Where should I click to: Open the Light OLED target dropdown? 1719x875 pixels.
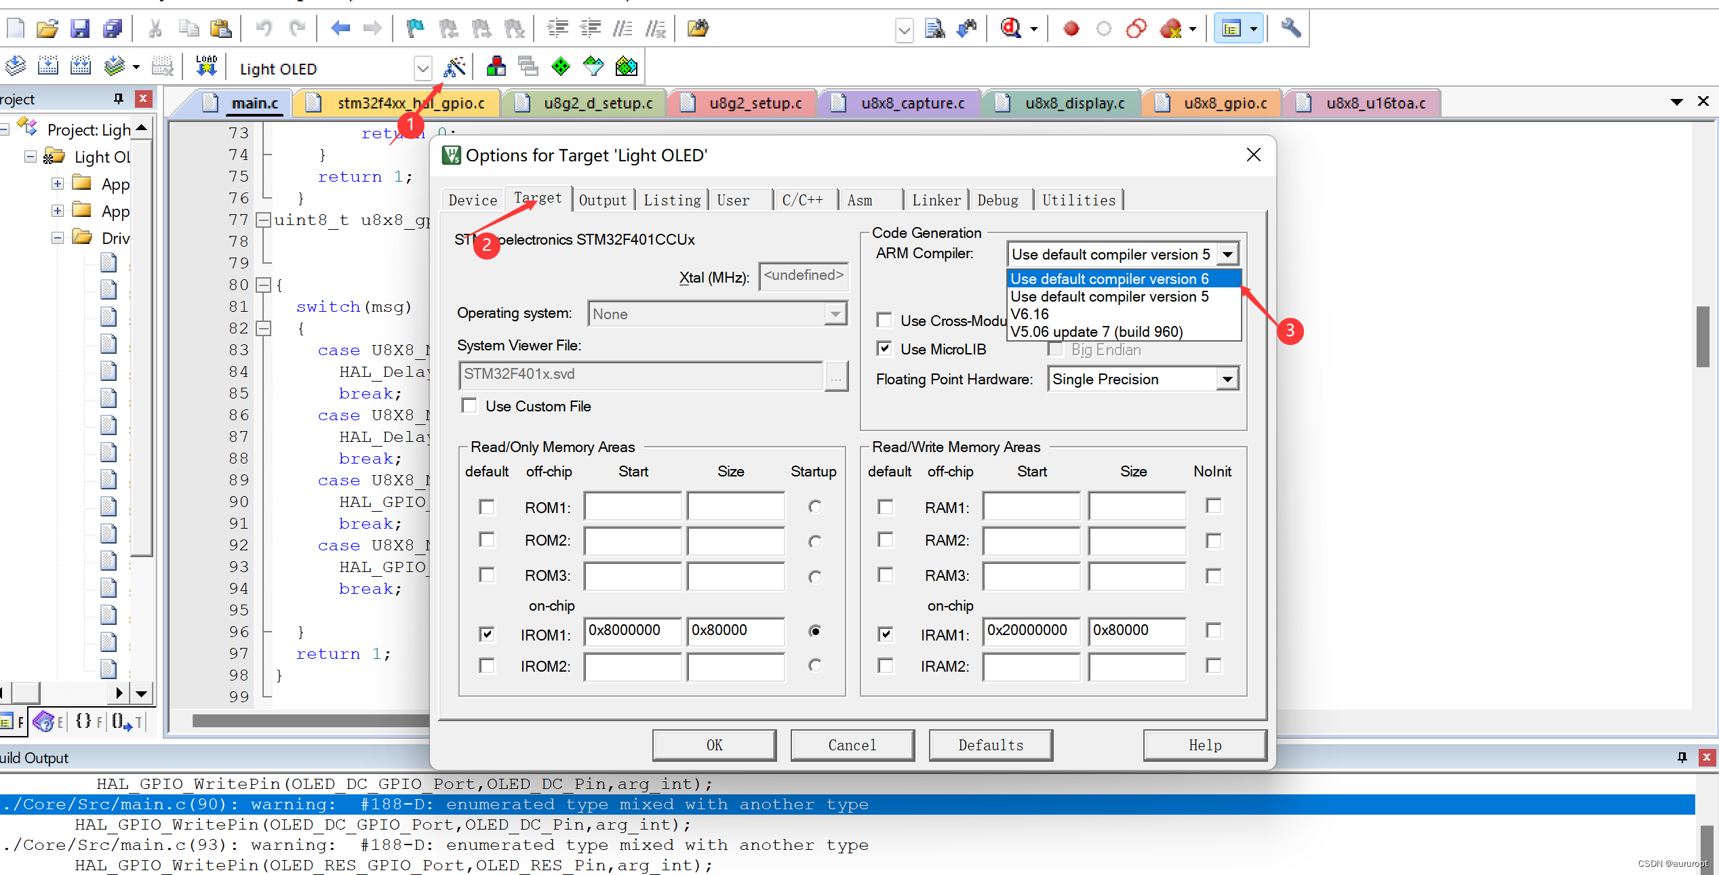coord(423,68)
